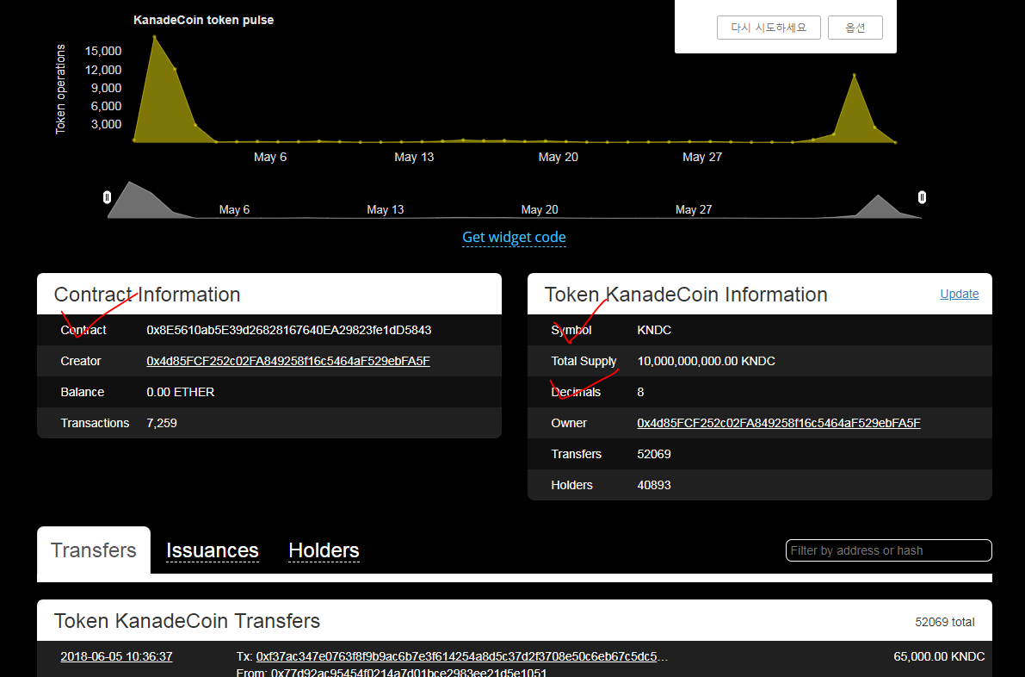Click the right-side peak point on pulse chart
This screenshot has width=1025, height=677.
click(855, 75)
